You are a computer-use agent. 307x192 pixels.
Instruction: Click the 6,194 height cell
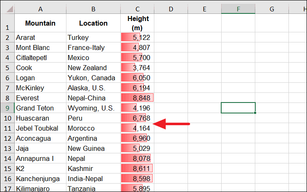(x=138, y=88)
